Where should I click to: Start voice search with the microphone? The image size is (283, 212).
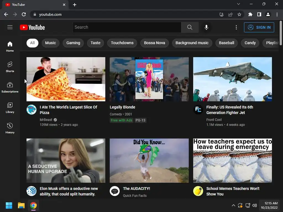[x=206, y=27]
